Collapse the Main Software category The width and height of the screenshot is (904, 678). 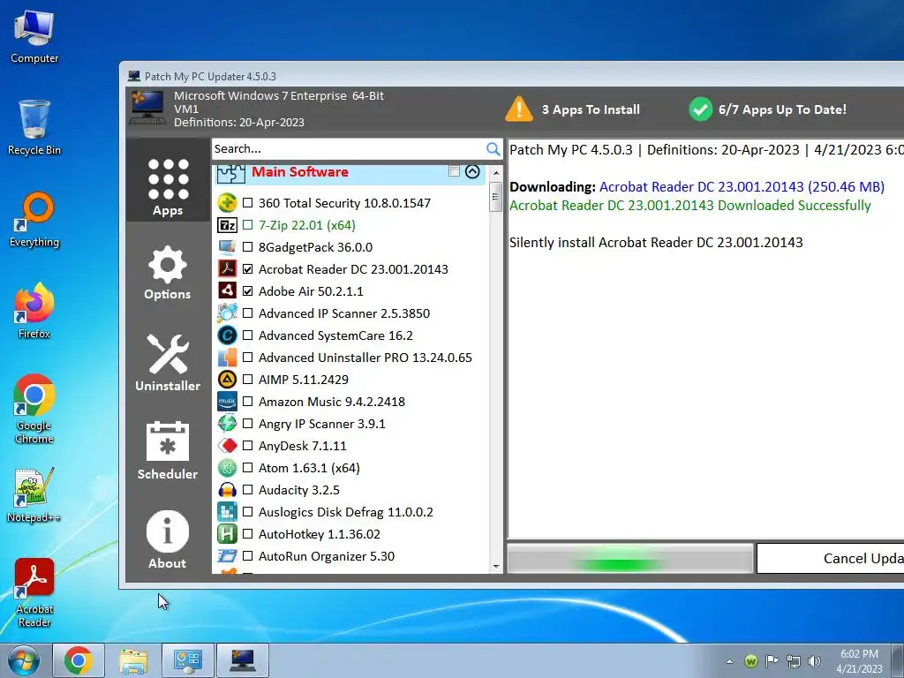472,172
